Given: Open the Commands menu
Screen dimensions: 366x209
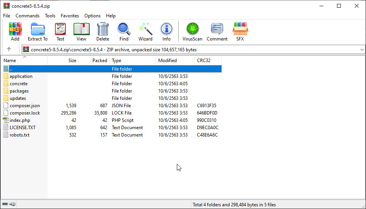Looking at the screenshot, I should point(27,16).
